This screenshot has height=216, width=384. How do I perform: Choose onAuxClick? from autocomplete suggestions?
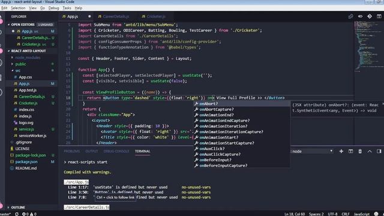click(242, 149)
